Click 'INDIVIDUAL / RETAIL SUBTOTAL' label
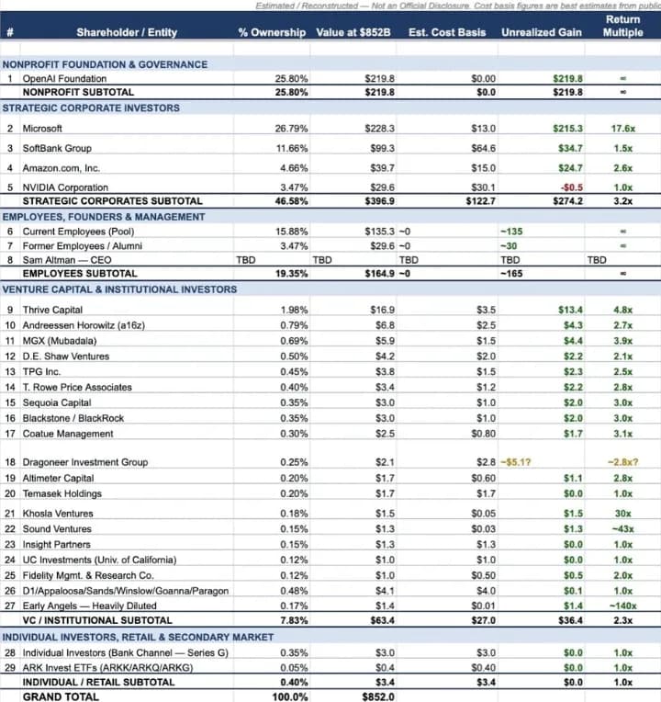Image resolution: width=661 pixels, height=702 pixels. pyautogui.click(x=98, y=683)
